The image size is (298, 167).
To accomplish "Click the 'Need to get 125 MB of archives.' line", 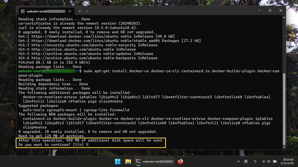I will coord(52,136).
